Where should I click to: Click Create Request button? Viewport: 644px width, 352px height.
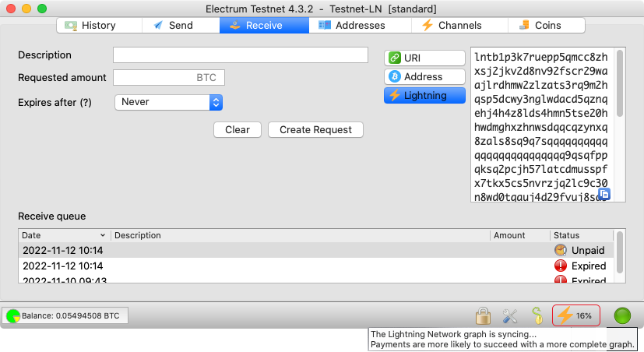315,130
